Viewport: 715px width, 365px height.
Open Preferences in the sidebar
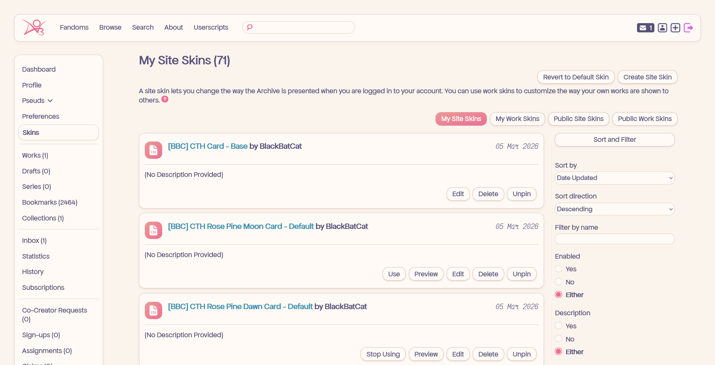click(41, 116)
